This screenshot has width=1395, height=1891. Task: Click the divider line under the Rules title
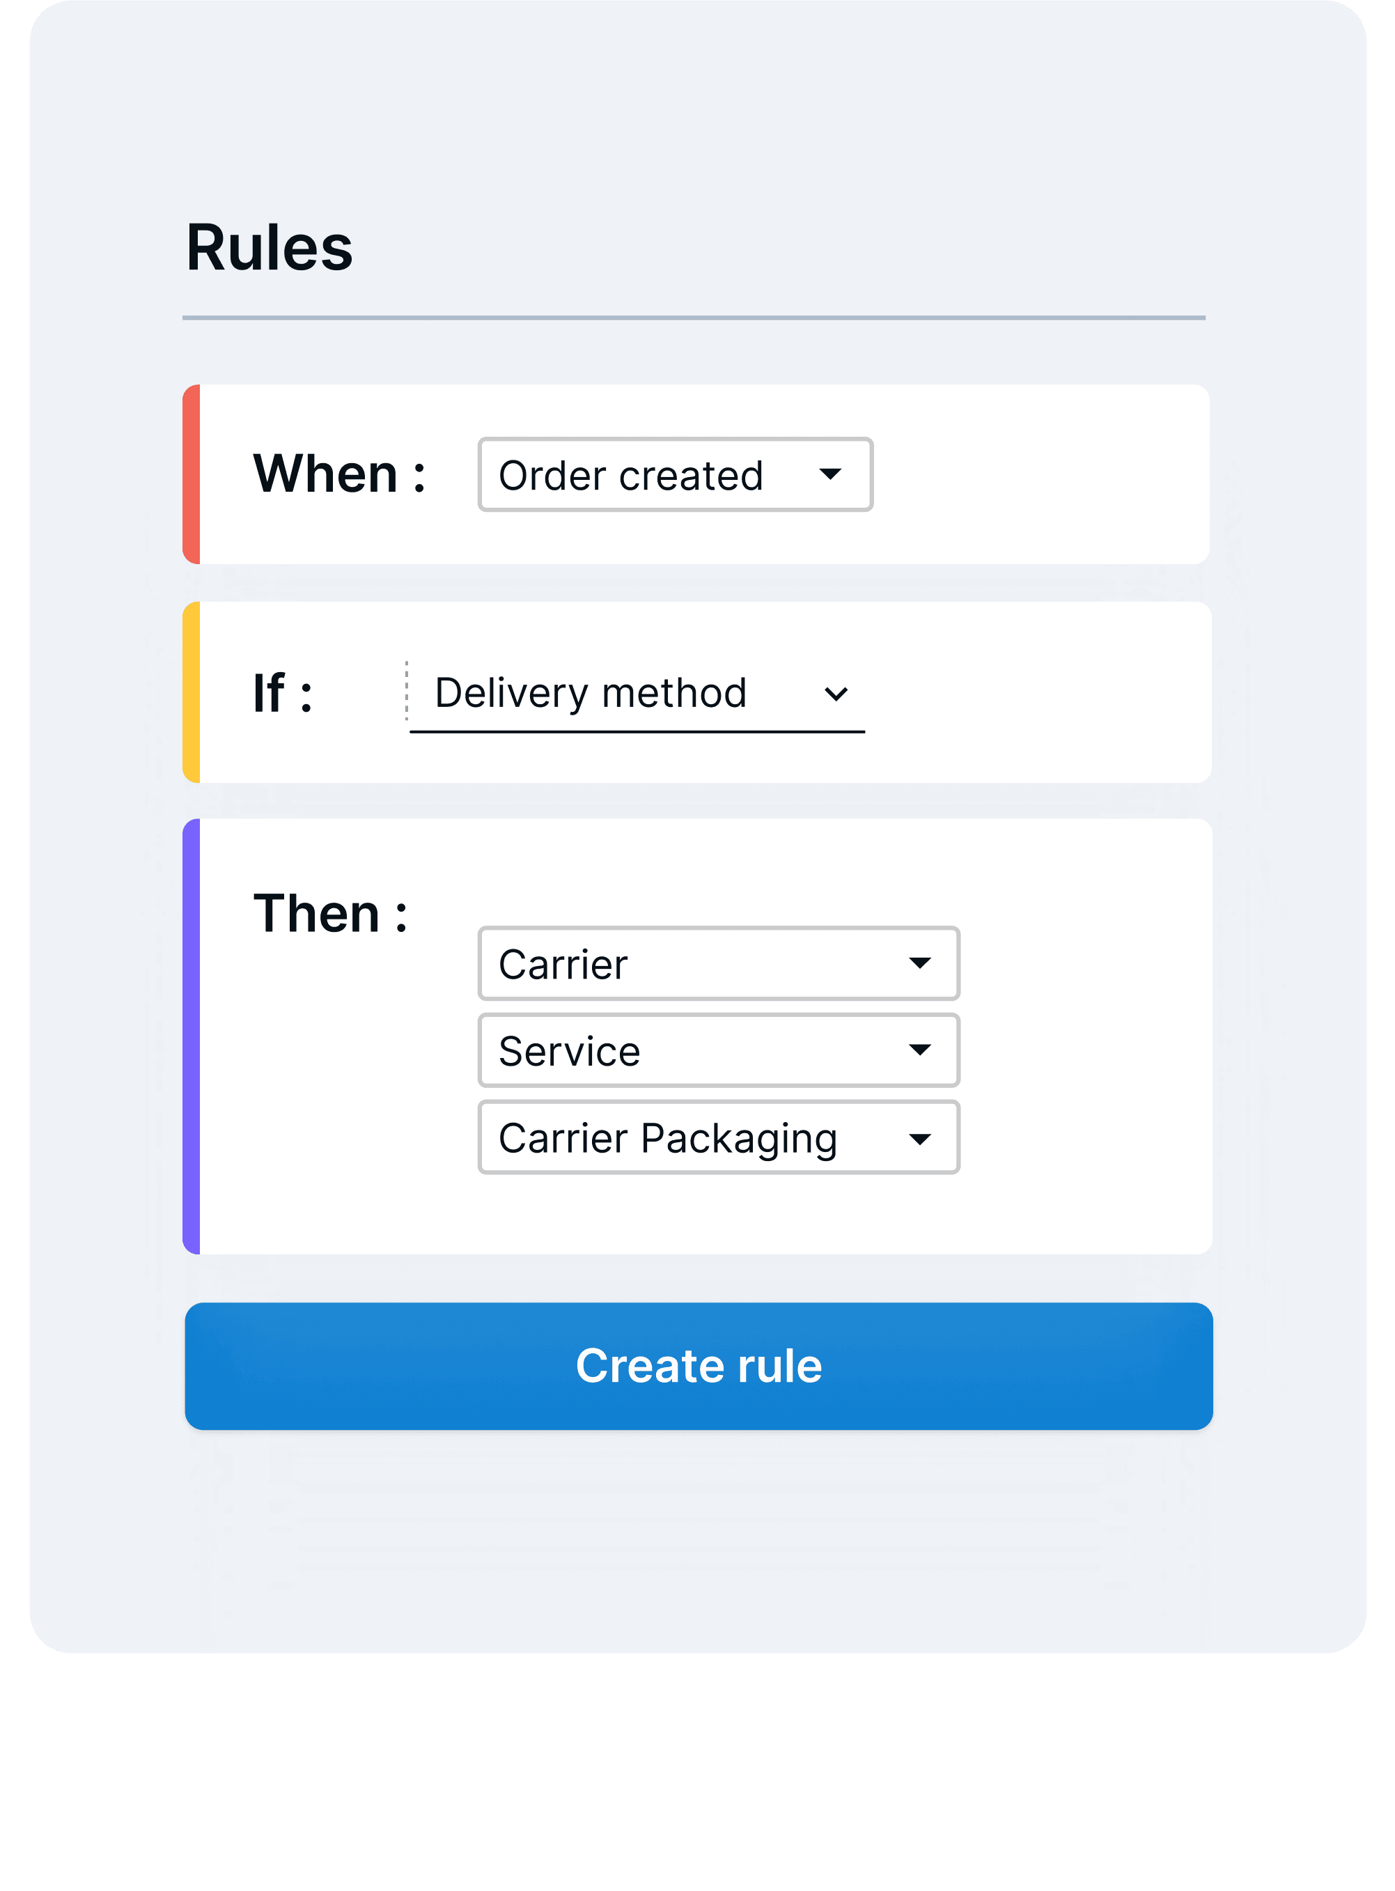[x=693, y=318]
